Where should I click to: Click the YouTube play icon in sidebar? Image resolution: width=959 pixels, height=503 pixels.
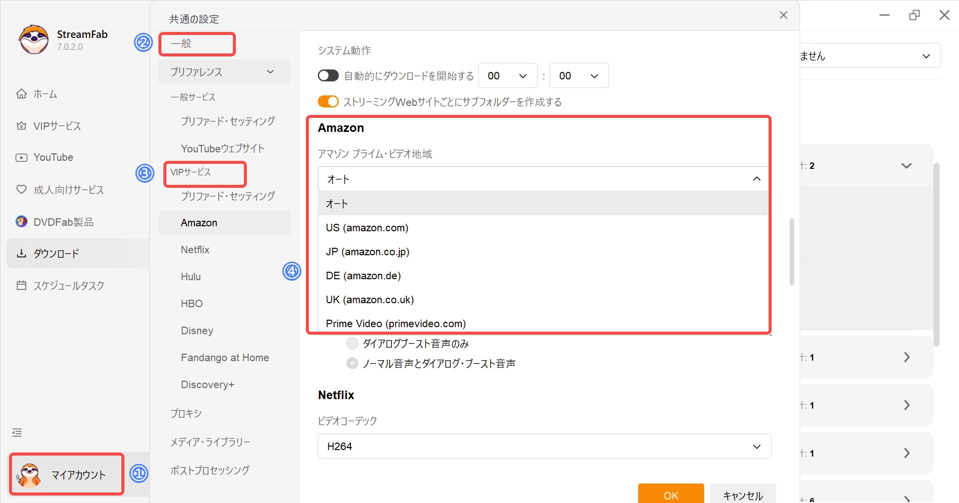coord(21,157)
